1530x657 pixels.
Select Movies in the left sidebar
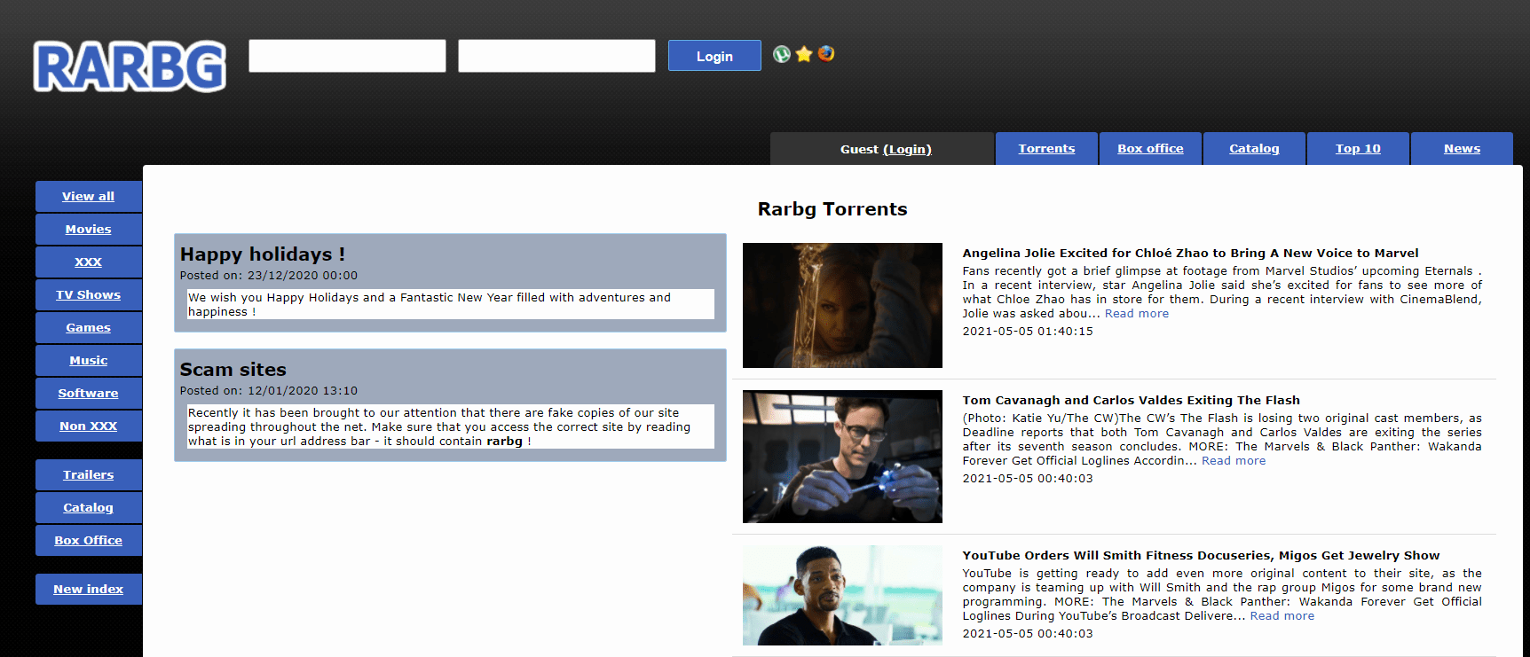tap(89, 230)
